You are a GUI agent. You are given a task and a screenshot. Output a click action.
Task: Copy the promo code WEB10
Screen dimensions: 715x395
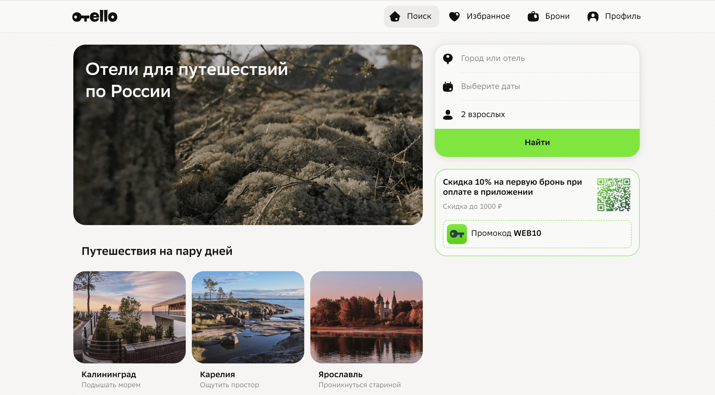537,234
